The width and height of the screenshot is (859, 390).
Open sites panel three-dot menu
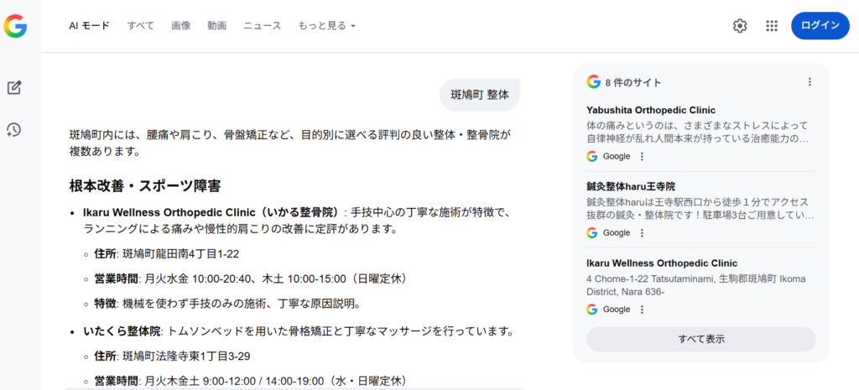[810, 82]
